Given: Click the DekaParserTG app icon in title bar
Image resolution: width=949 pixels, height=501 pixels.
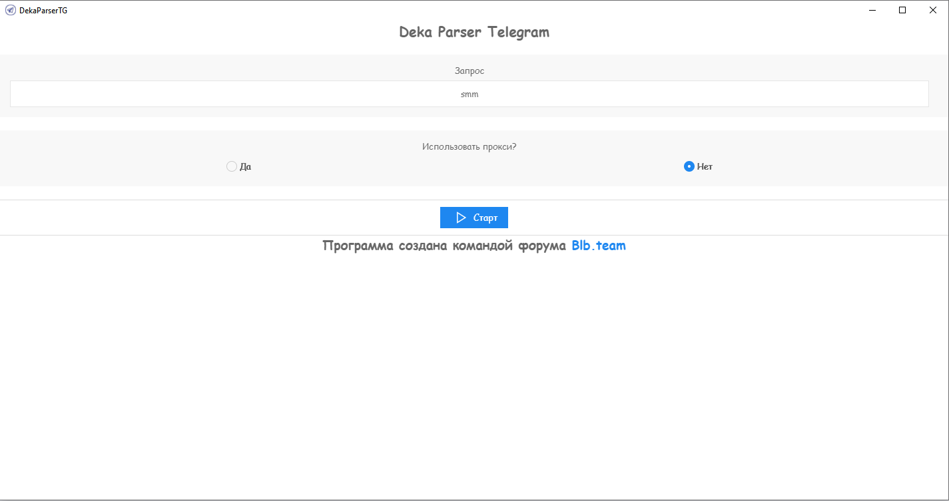Looking at the screenshot, I should [11, 10].
